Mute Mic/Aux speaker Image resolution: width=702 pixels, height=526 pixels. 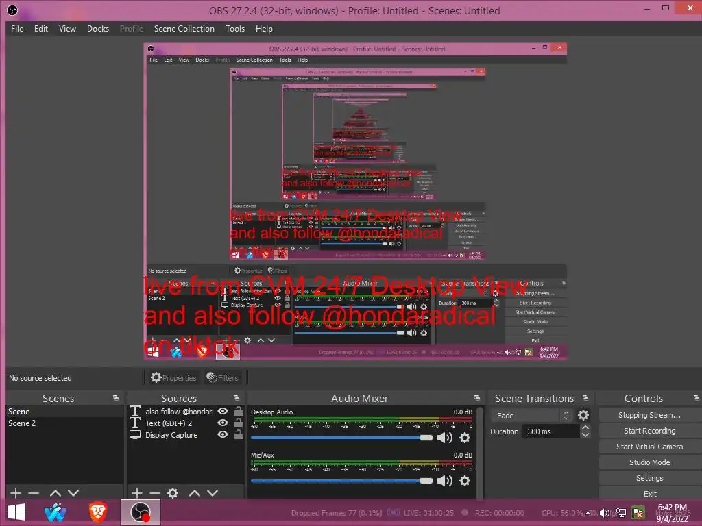click(444, 481)
